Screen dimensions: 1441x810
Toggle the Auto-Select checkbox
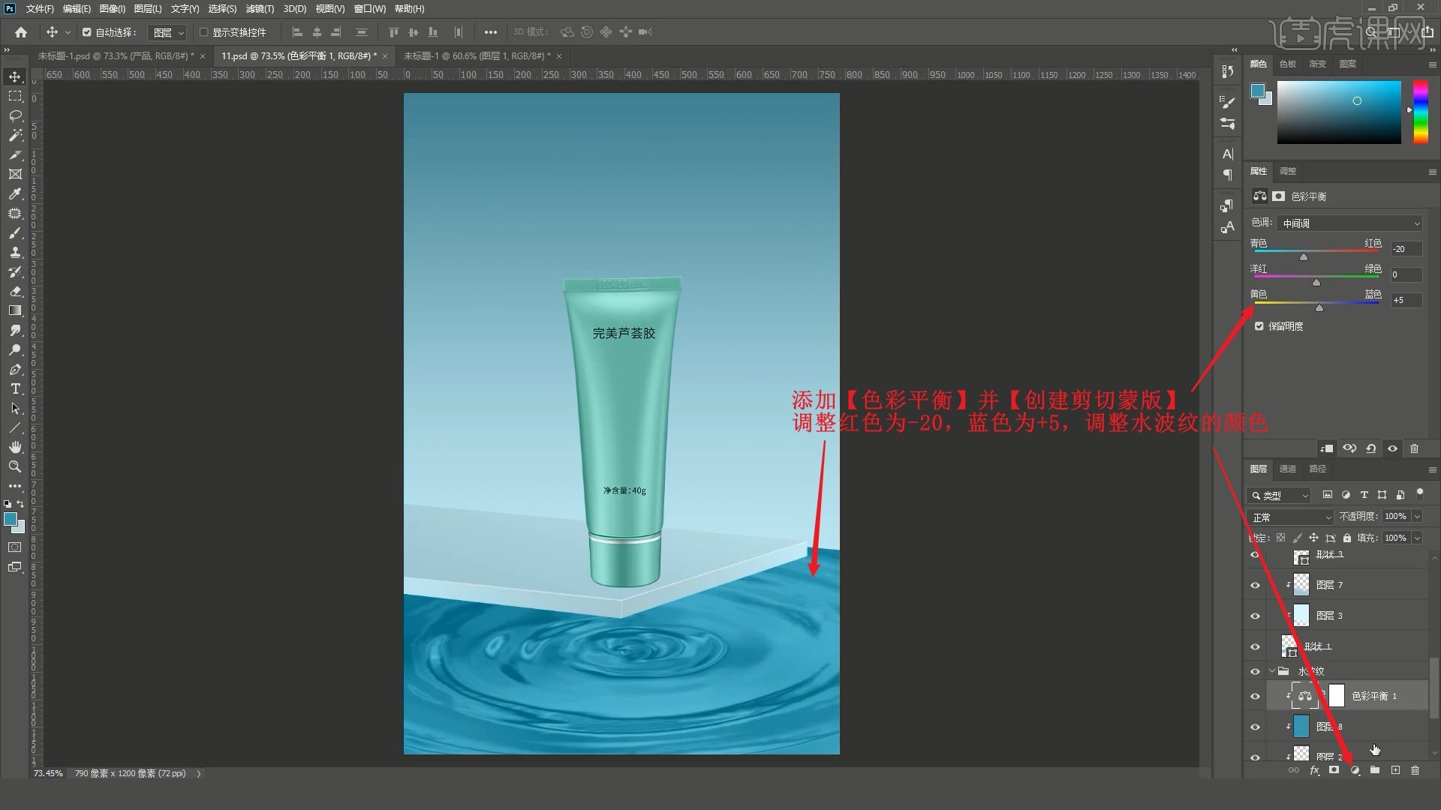point(87,32)
